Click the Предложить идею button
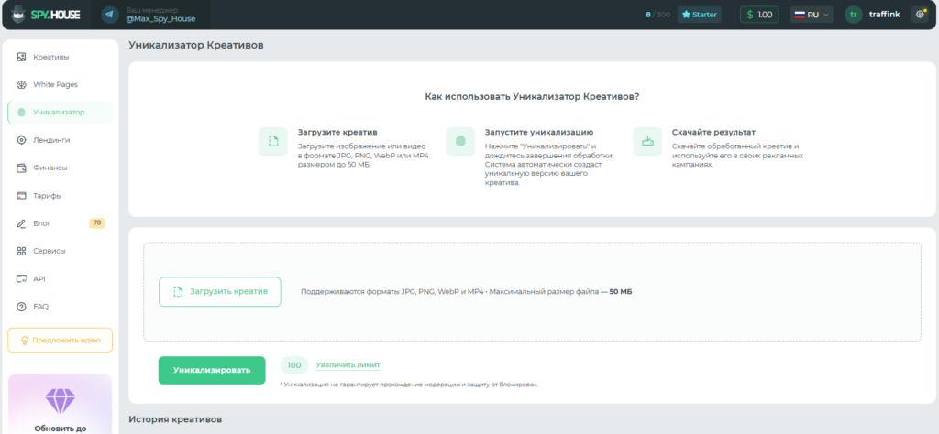The image size is (939, 434). tap(60, 340)
